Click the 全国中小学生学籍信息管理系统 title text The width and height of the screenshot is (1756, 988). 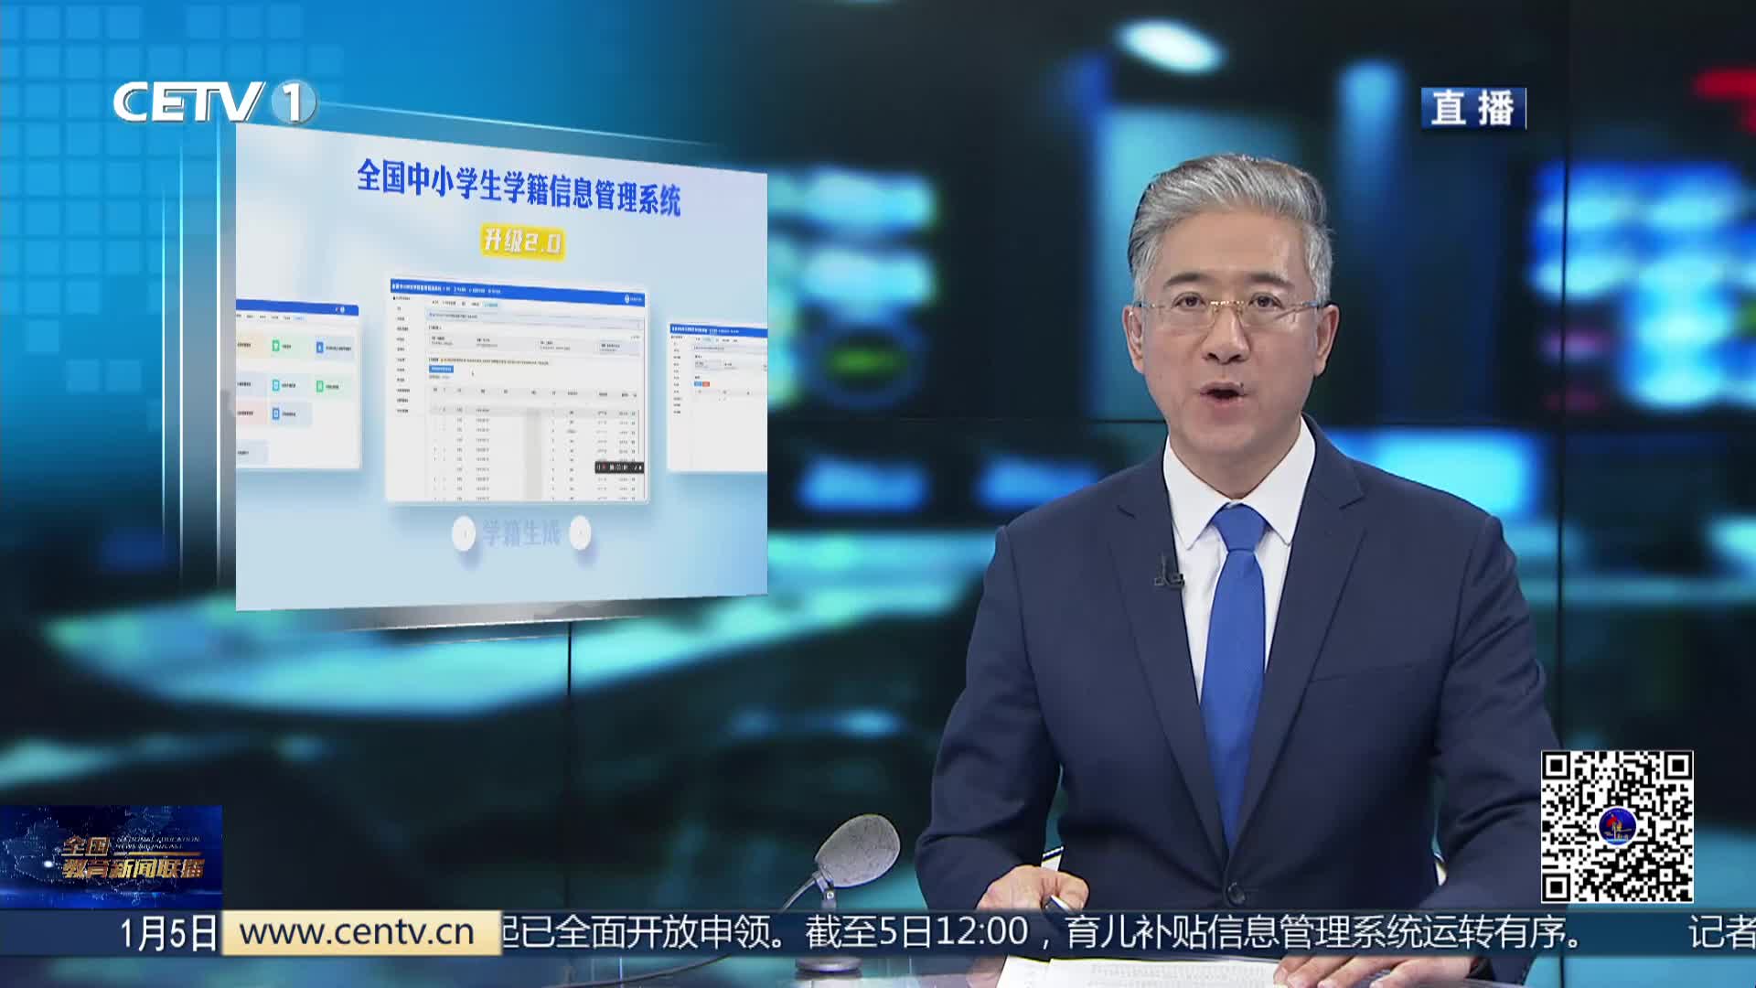tap(518, 188)
